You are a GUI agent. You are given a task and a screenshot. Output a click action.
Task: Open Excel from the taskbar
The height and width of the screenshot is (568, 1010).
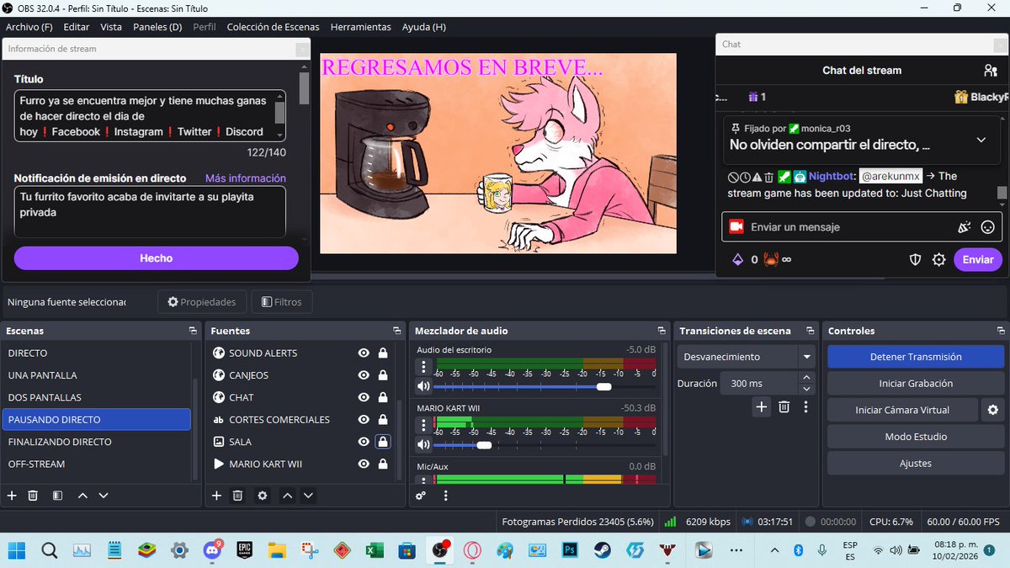click(x=374, y=550)
